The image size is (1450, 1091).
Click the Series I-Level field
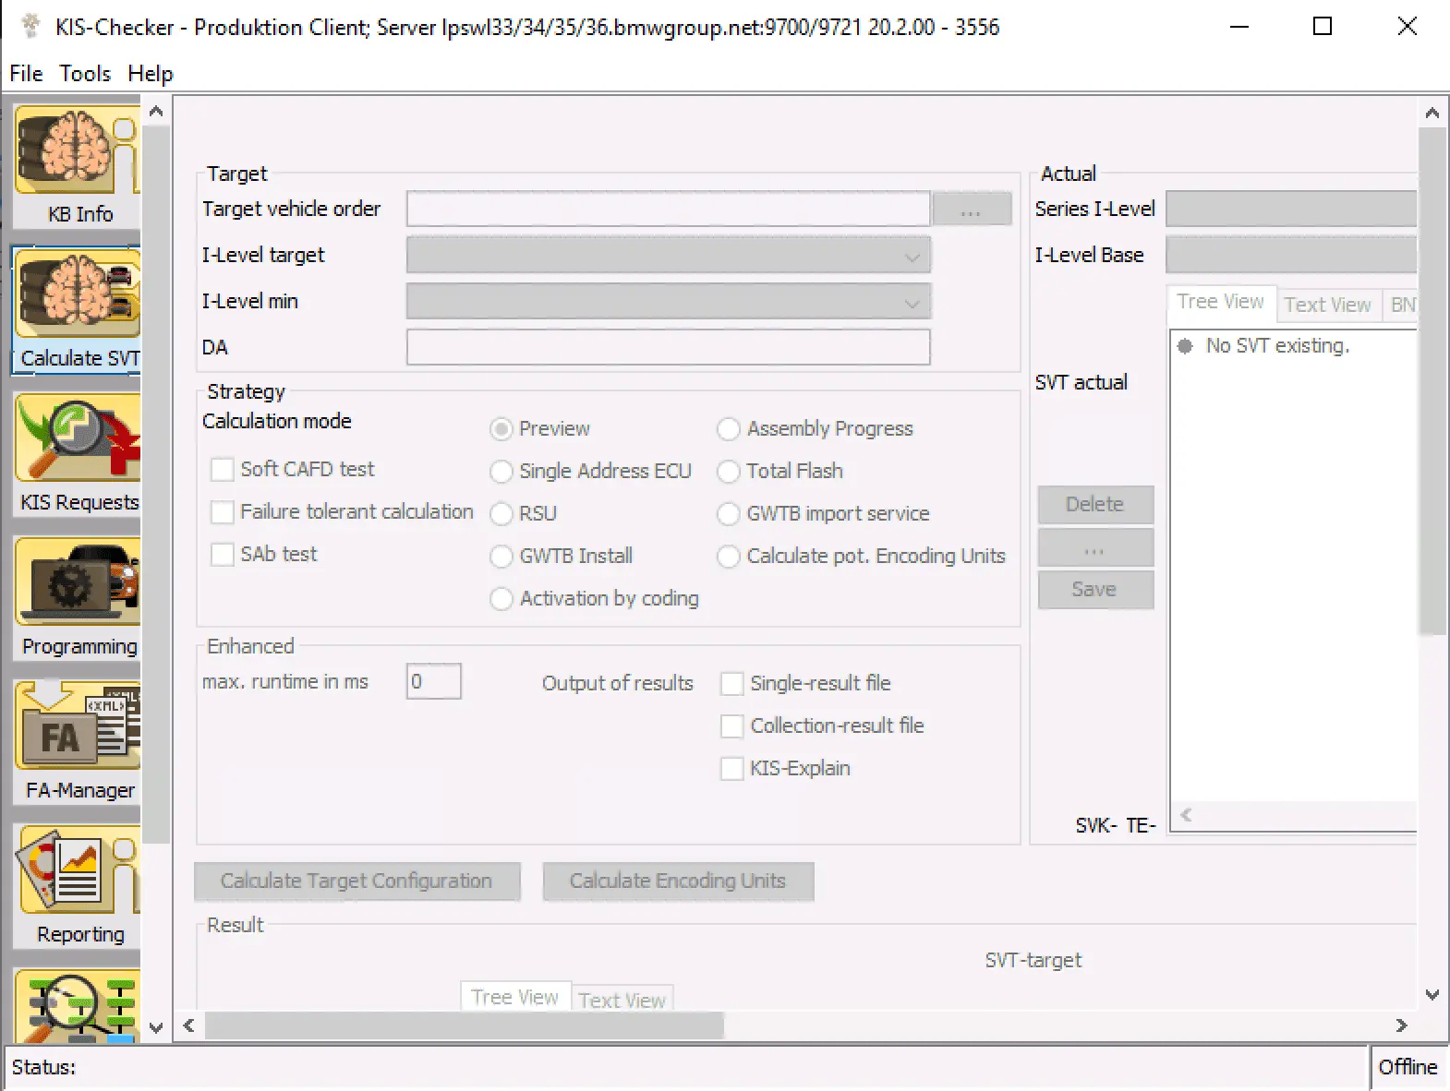point(1291,210)
